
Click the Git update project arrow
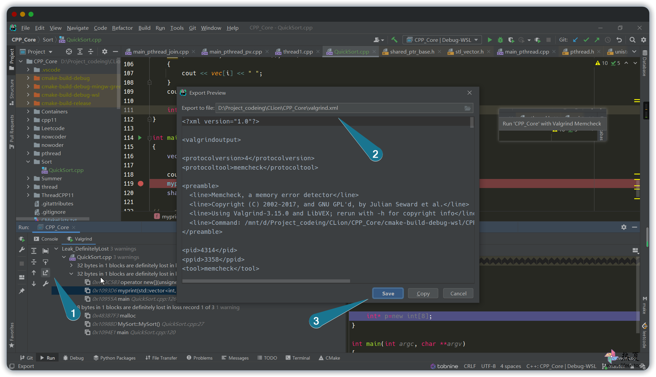[575, 40]
